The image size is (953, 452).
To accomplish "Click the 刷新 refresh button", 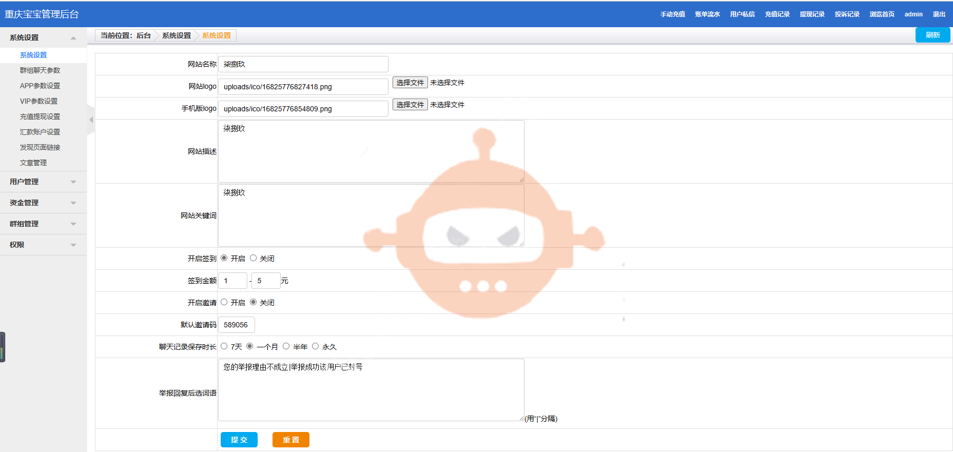I will click(x=932, y=35).
